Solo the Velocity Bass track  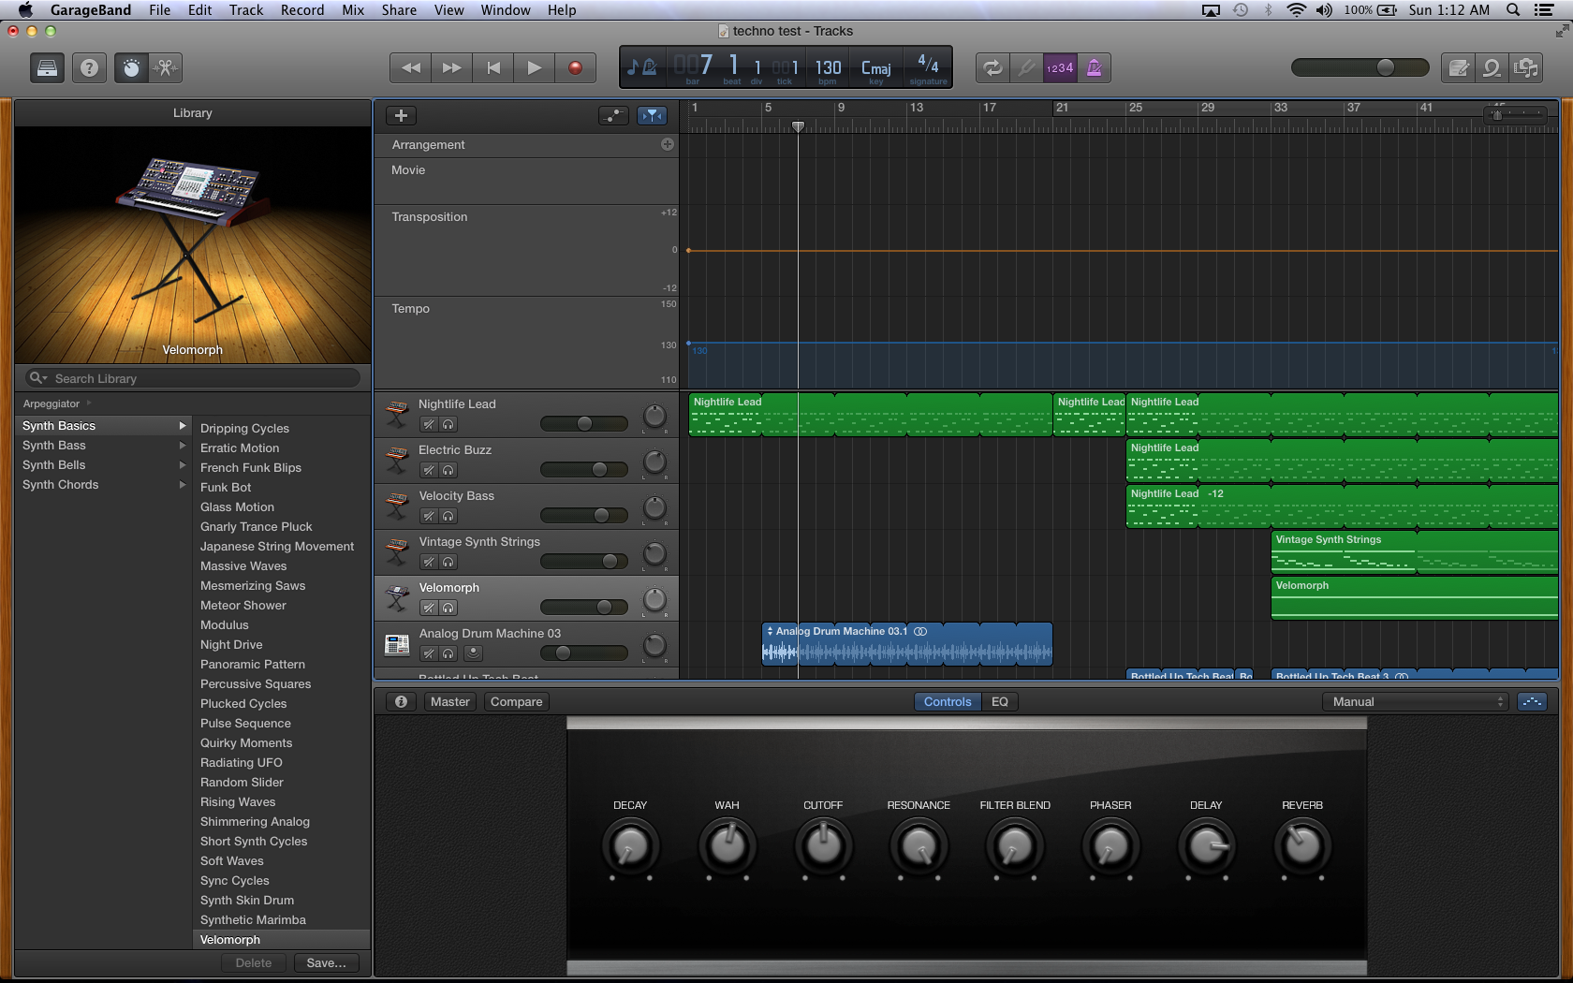(448, 516)
